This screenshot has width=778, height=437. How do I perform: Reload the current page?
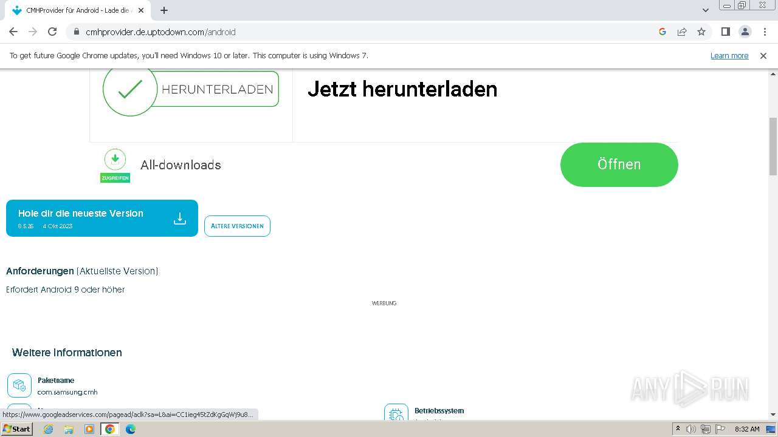pyautogui.click(x=52, y=32)
